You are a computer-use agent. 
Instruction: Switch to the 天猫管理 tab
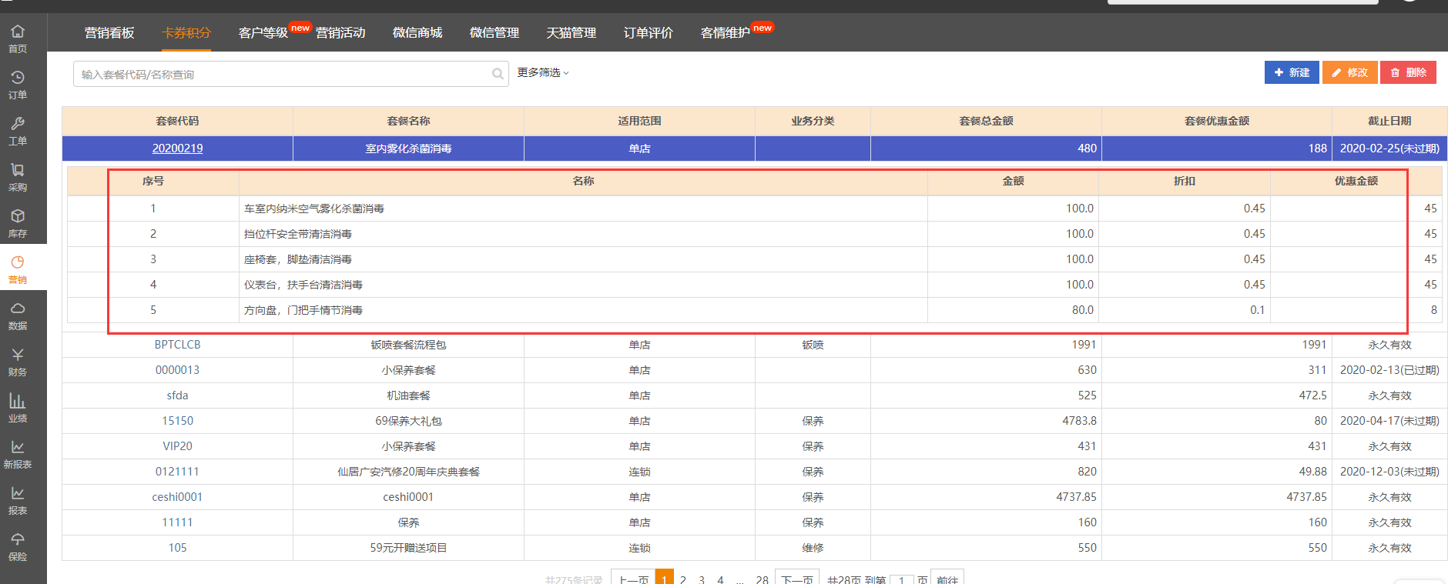click(x=571, y=32)
